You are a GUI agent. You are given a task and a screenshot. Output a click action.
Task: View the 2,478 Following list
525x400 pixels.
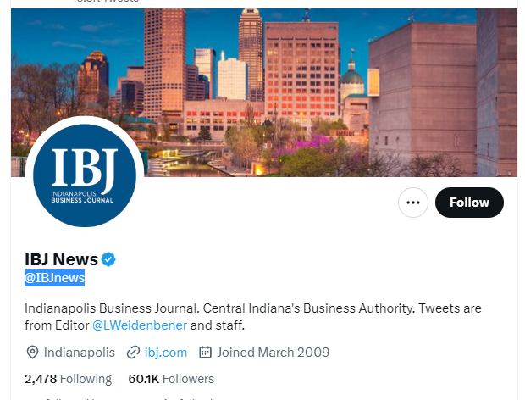(68, 379)
